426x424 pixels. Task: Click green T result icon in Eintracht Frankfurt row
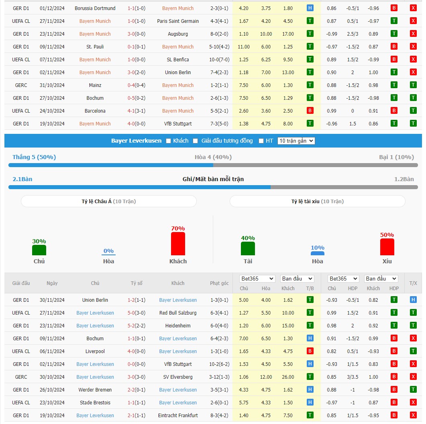pos(310,415)
